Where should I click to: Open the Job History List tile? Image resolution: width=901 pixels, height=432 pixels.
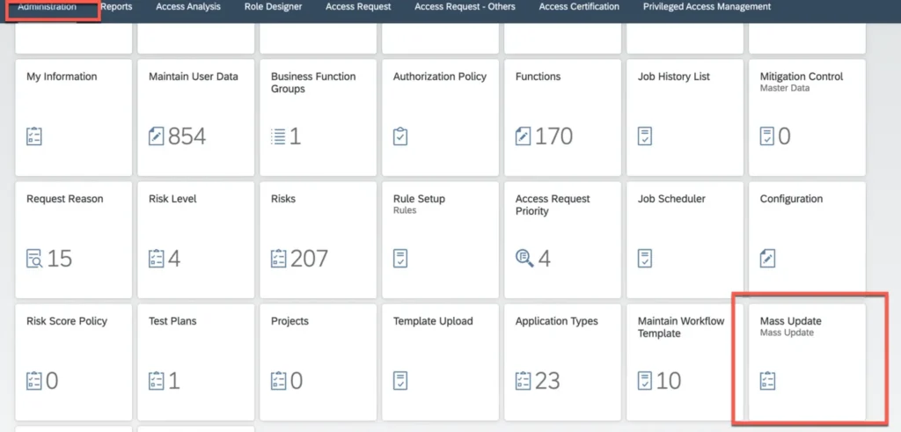(673, 77)
